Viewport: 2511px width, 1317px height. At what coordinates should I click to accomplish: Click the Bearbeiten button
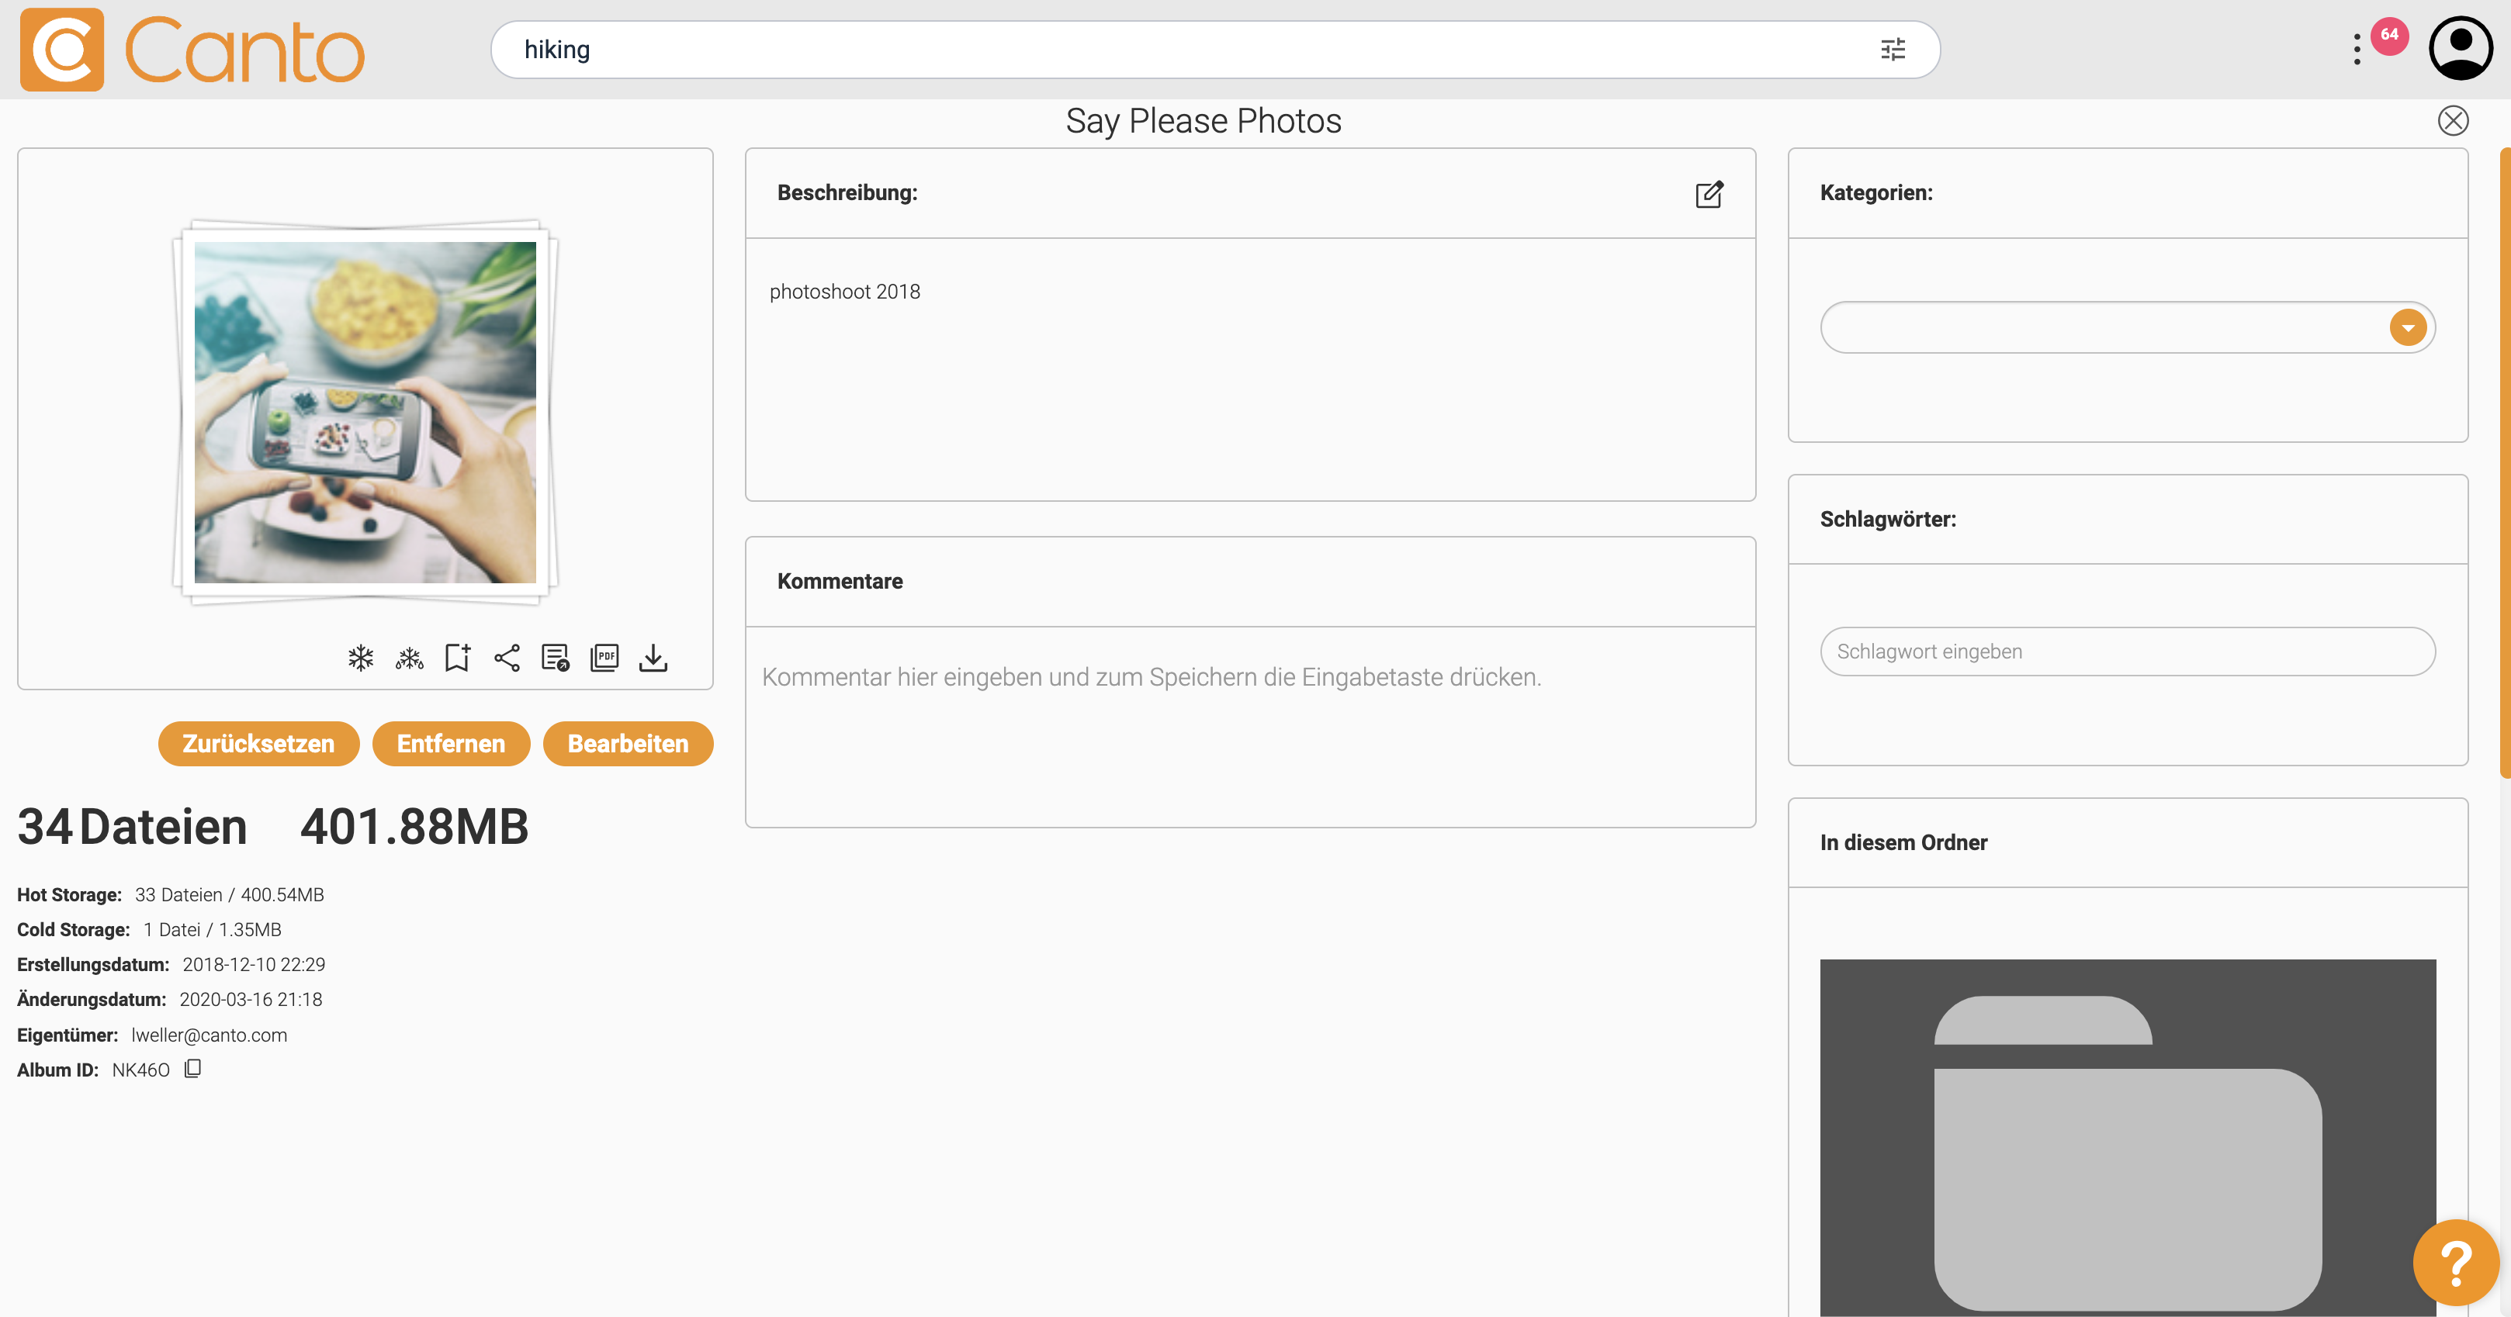click(x=628, y=743)
